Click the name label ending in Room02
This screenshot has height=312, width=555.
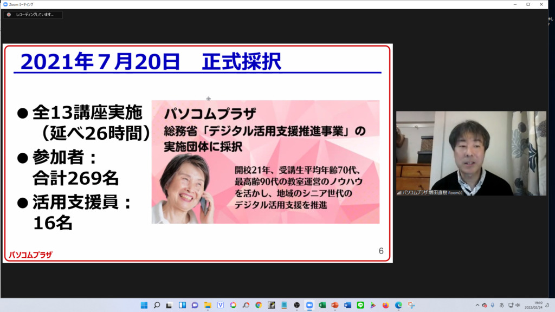pos(430,193)
